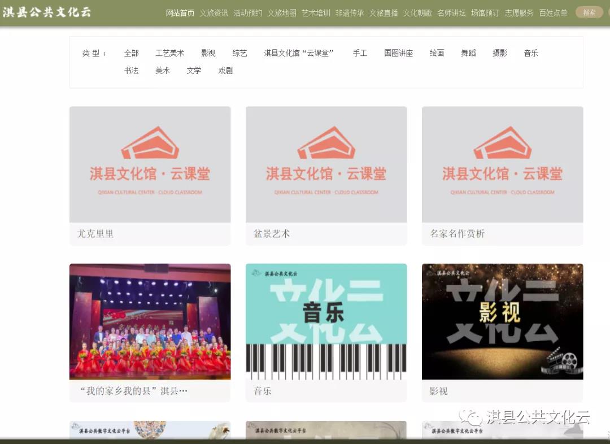Open 场馆预订 navigation item

(485, 13)
